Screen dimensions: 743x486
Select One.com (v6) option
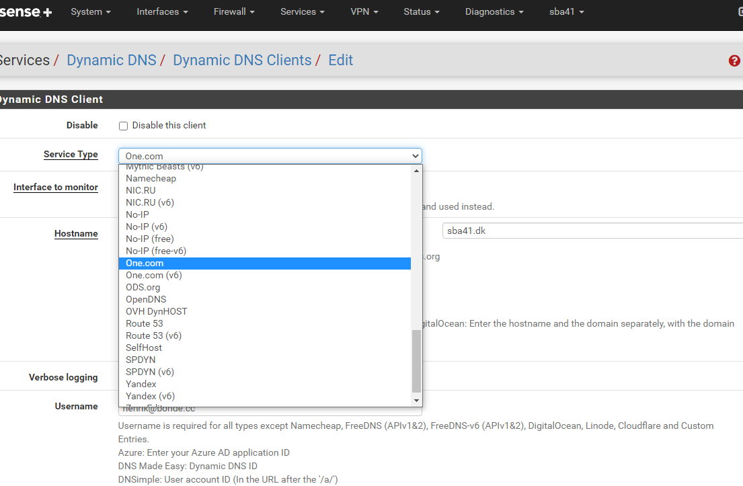point(264,275)
